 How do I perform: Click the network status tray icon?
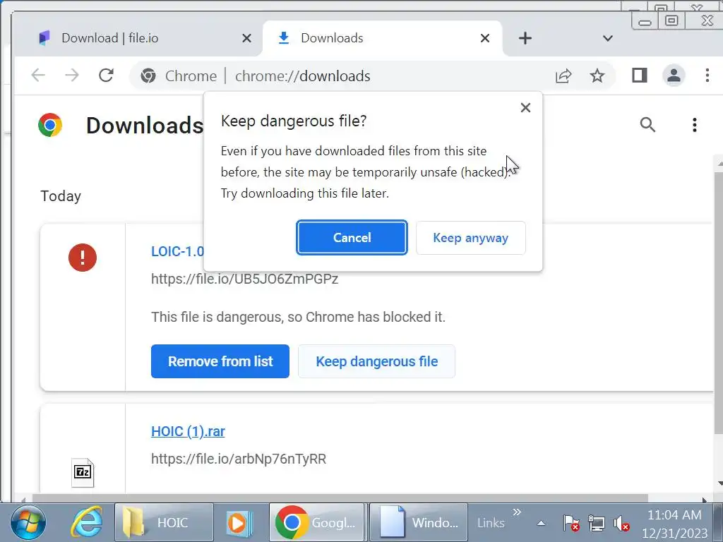597,523
